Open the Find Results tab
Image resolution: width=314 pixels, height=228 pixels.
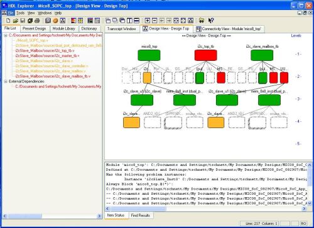141,215
